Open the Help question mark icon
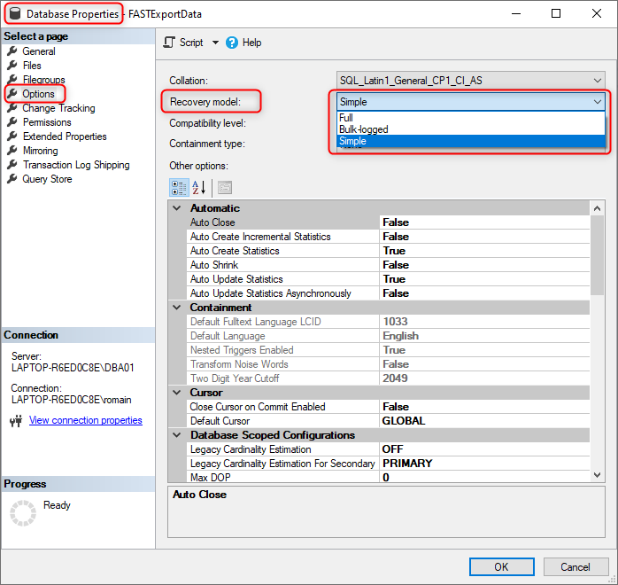The height and width of the screenshot is (585, 618). pyautogui.click(x=232, y=43)
